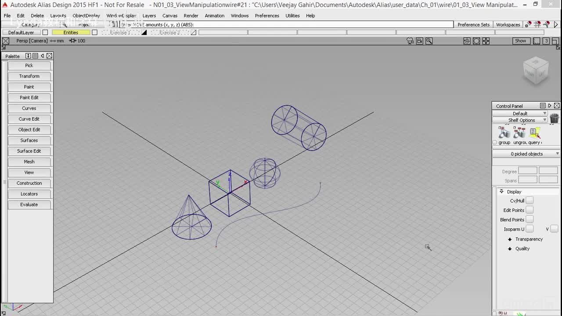Open the Control Panel list menu icon
This screenshot has height=316, width=562.
click(543, 106)
